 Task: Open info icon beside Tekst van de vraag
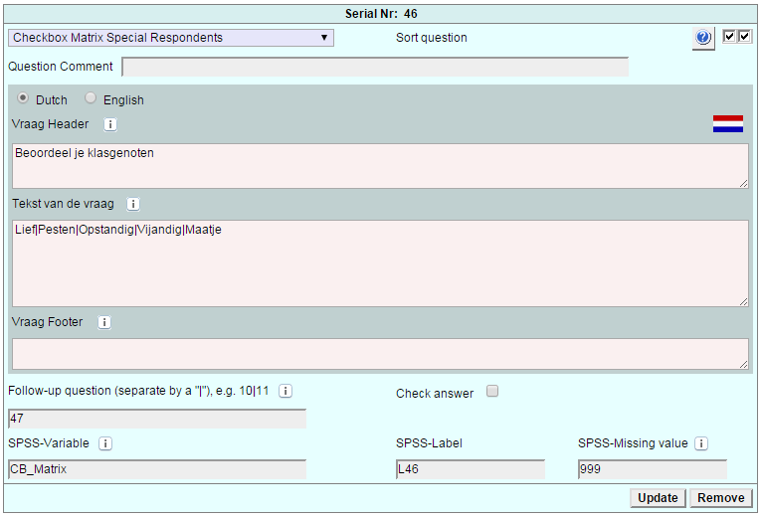point(133,204)
